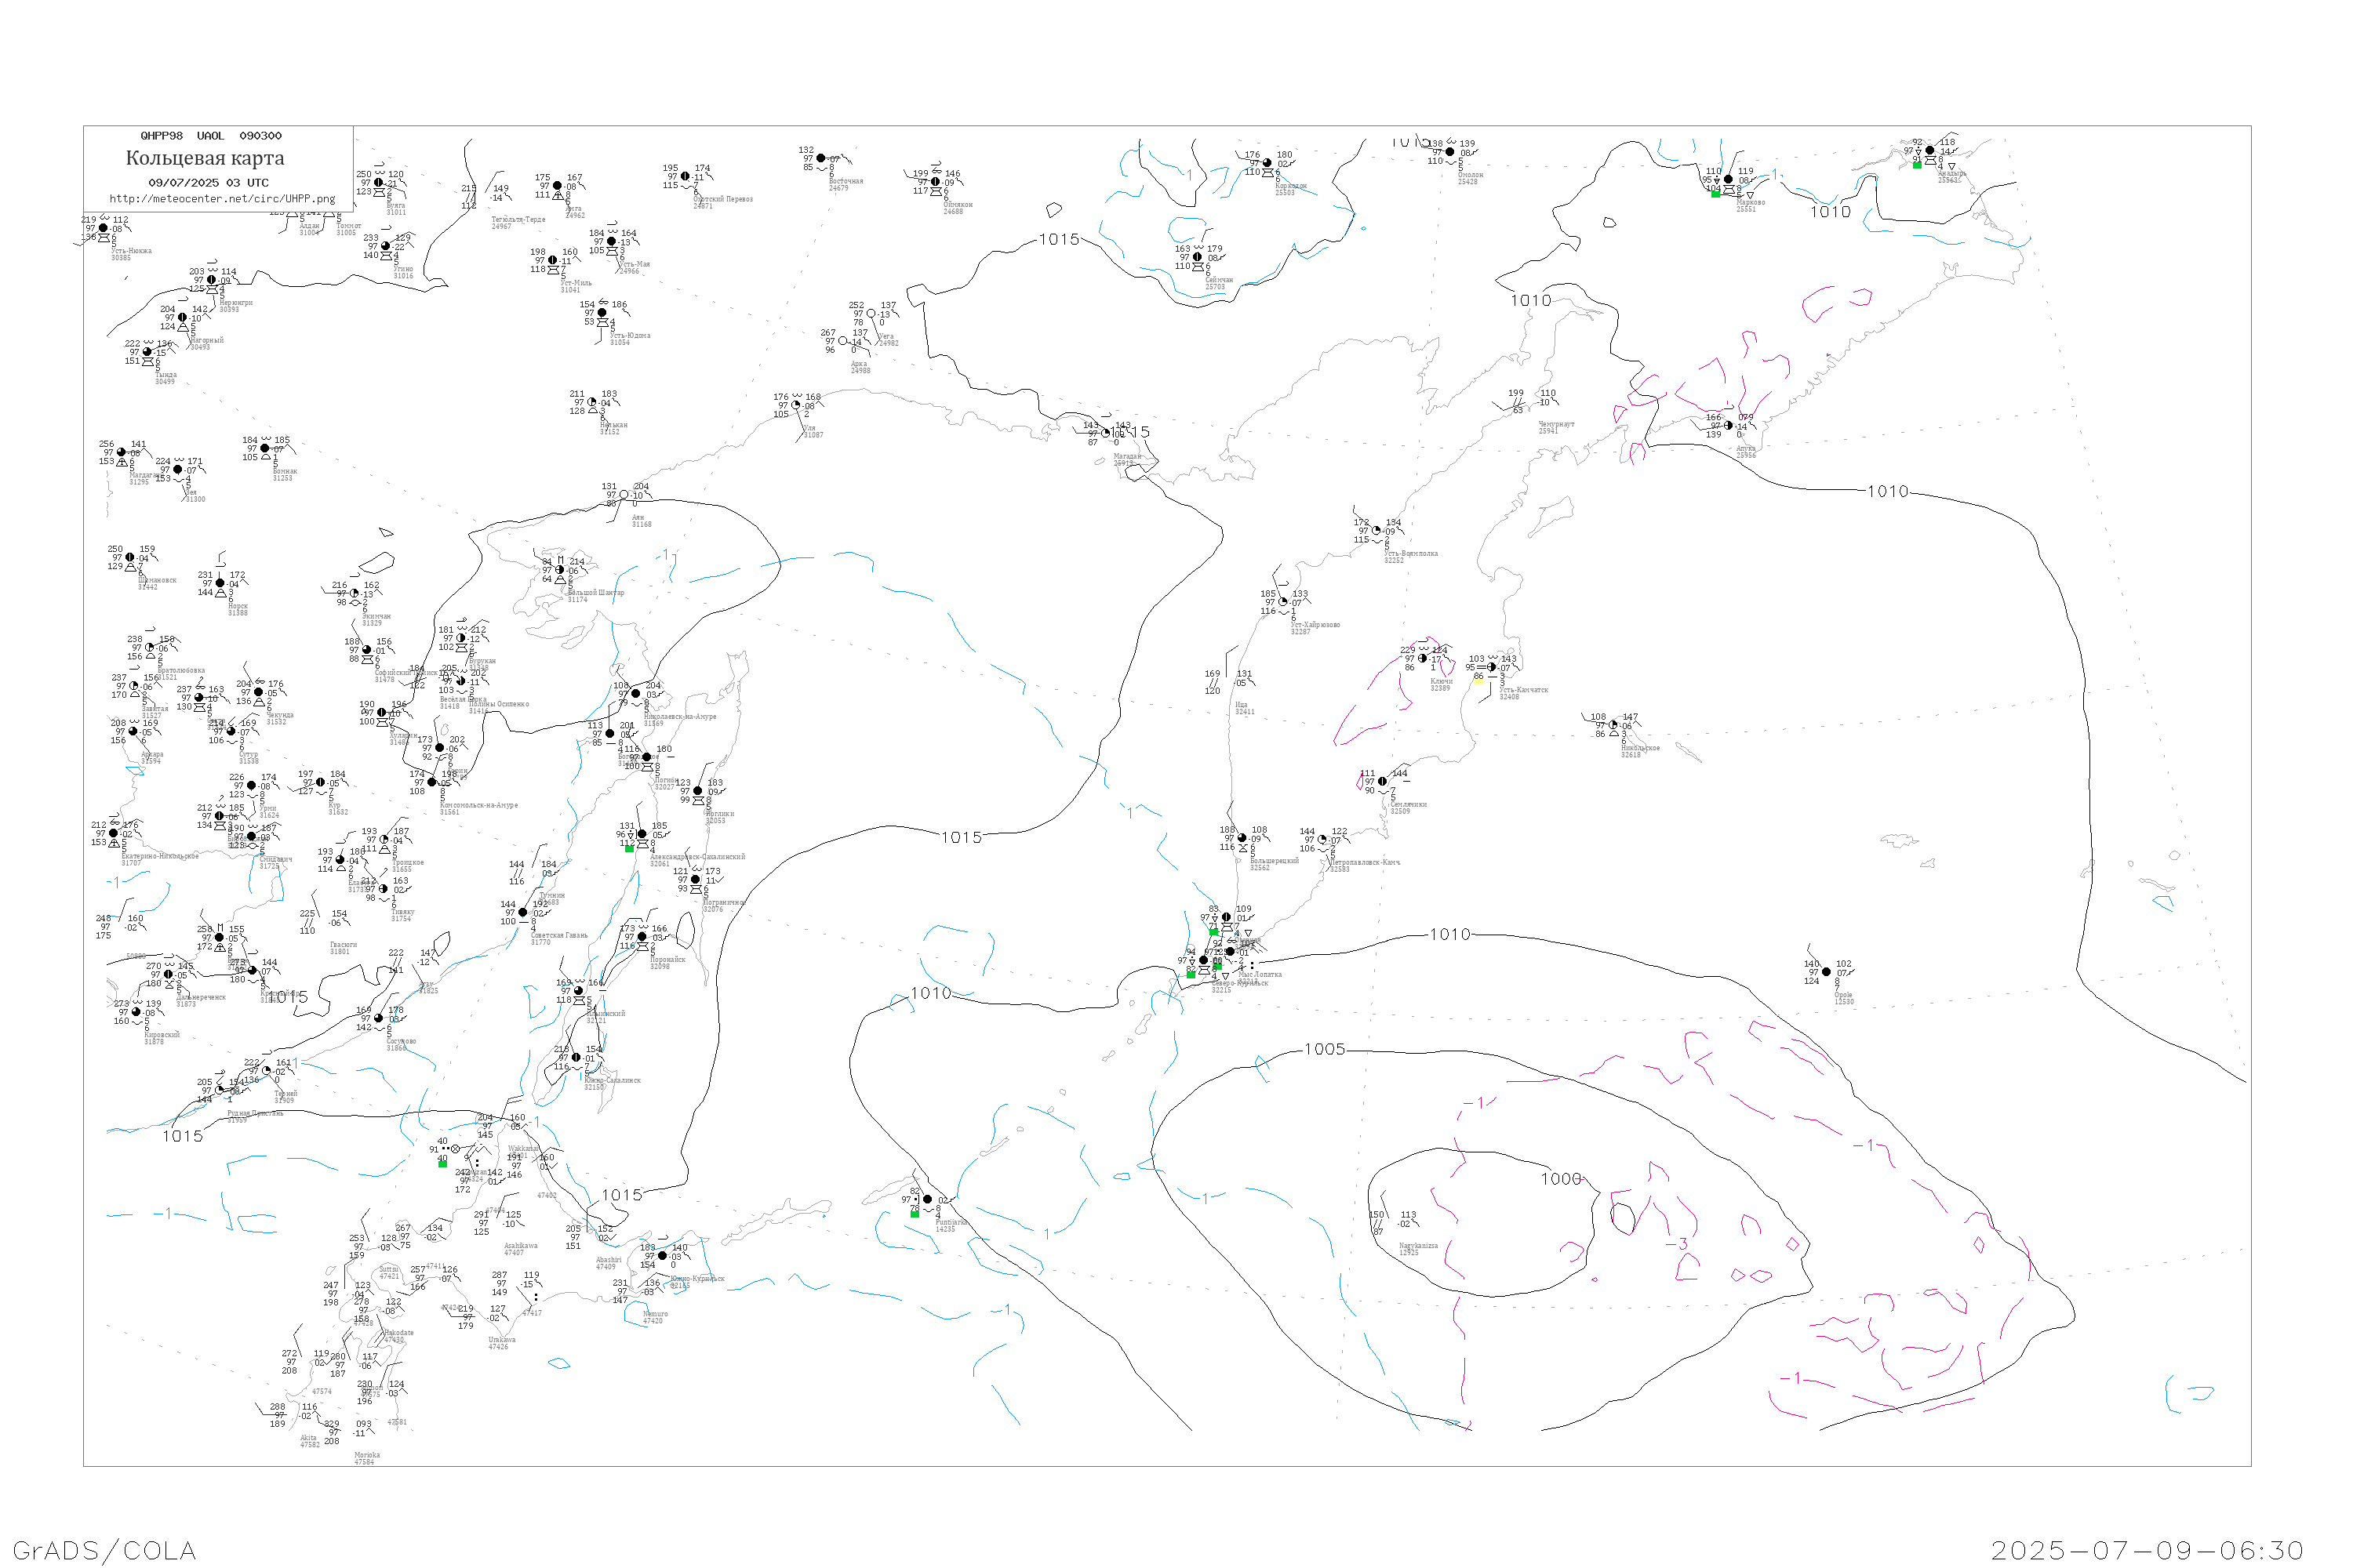Click the Никольское 32618 station circle
The height and width of the screenshot is (1568, 2353).
[x=1613, y=726]
